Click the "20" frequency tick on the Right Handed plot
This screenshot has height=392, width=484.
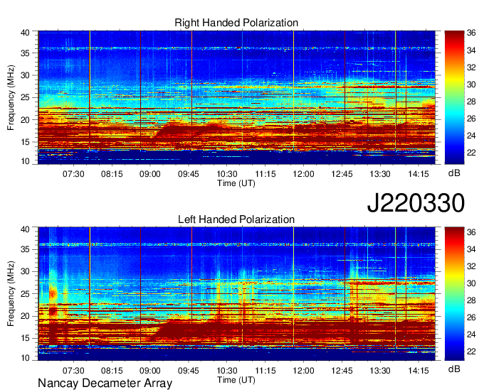pyautogui.click(x=25, y=120)
